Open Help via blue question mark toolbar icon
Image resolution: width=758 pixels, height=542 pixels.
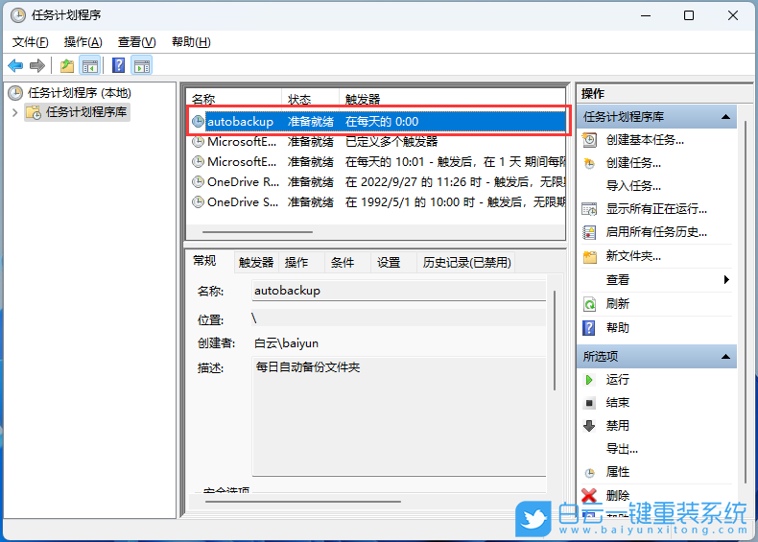118,65
